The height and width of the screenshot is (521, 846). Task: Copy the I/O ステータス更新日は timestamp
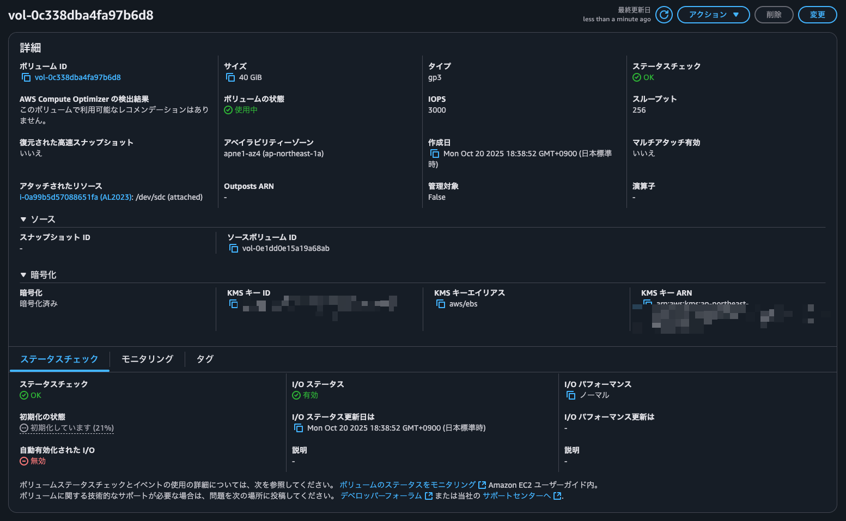299,428
